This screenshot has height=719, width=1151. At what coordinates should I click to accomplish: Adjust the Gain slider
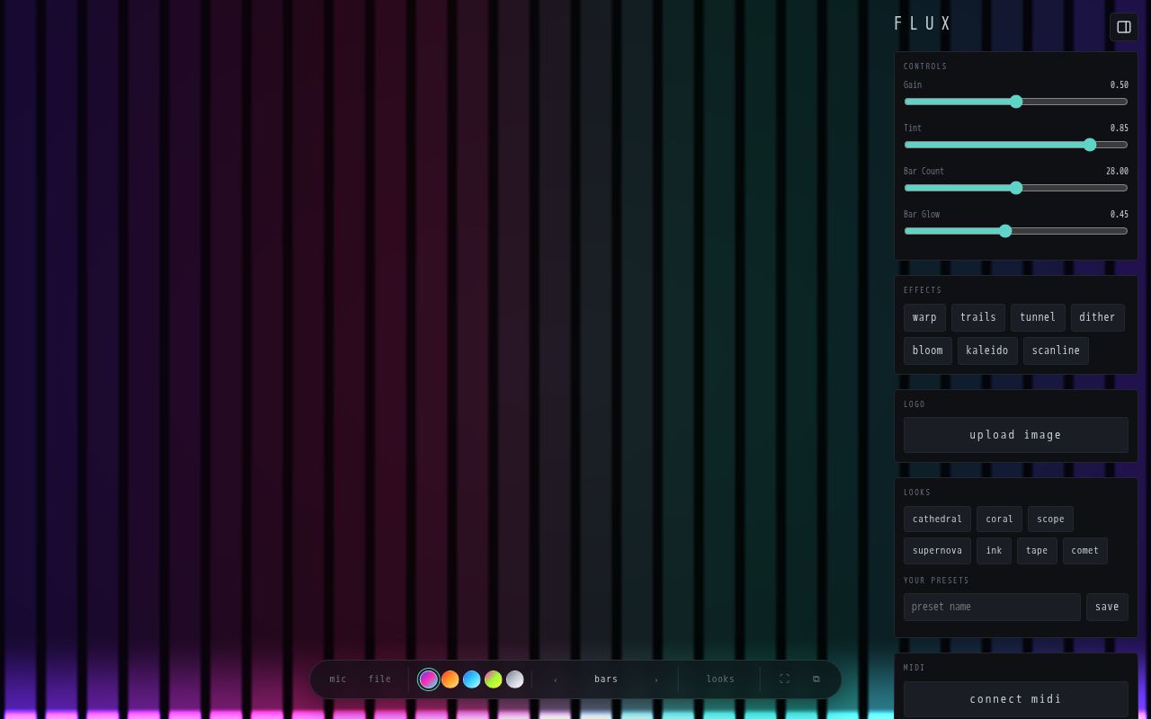pyautogui.click(x=1016, y=102)
